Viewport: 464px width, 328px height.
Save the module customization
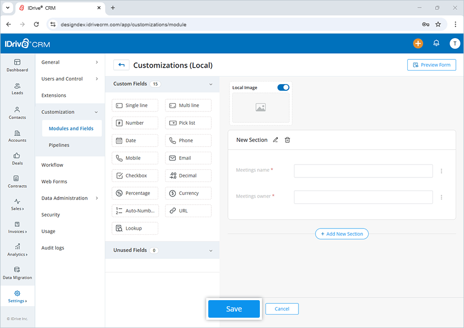234,308
